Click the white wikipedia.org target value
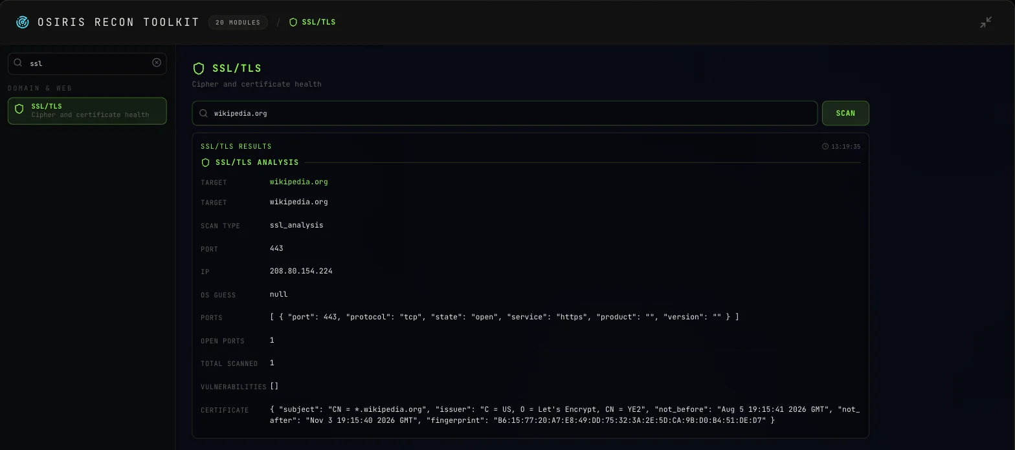 [x=299, y=202]
